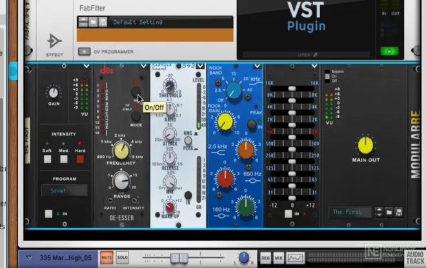Click the orange 2.5 kHz gain knob
This screenshot has width=426, height=268.
coord(246,150)
